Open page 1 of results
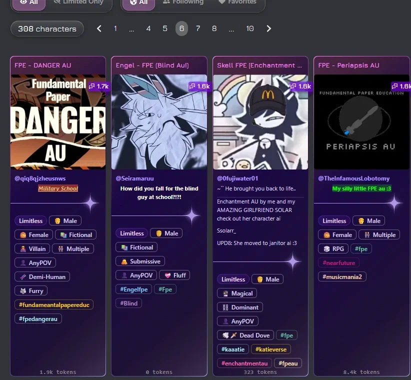411x380 pixels. [x=115, y=28]
